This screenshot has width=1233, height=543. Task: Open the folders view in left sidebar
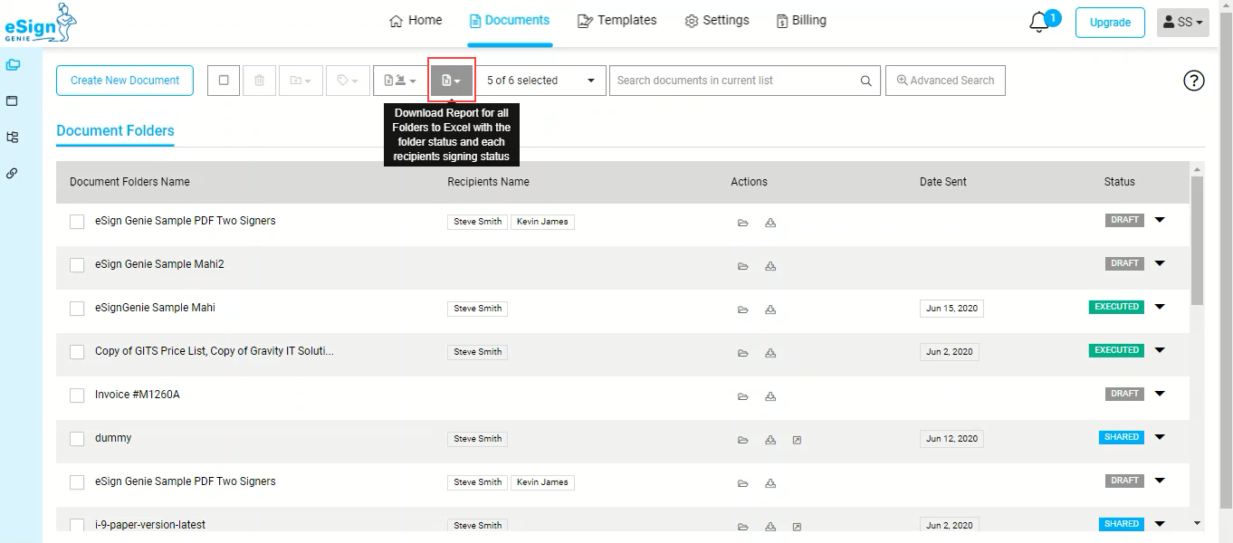tap(13, 65)
